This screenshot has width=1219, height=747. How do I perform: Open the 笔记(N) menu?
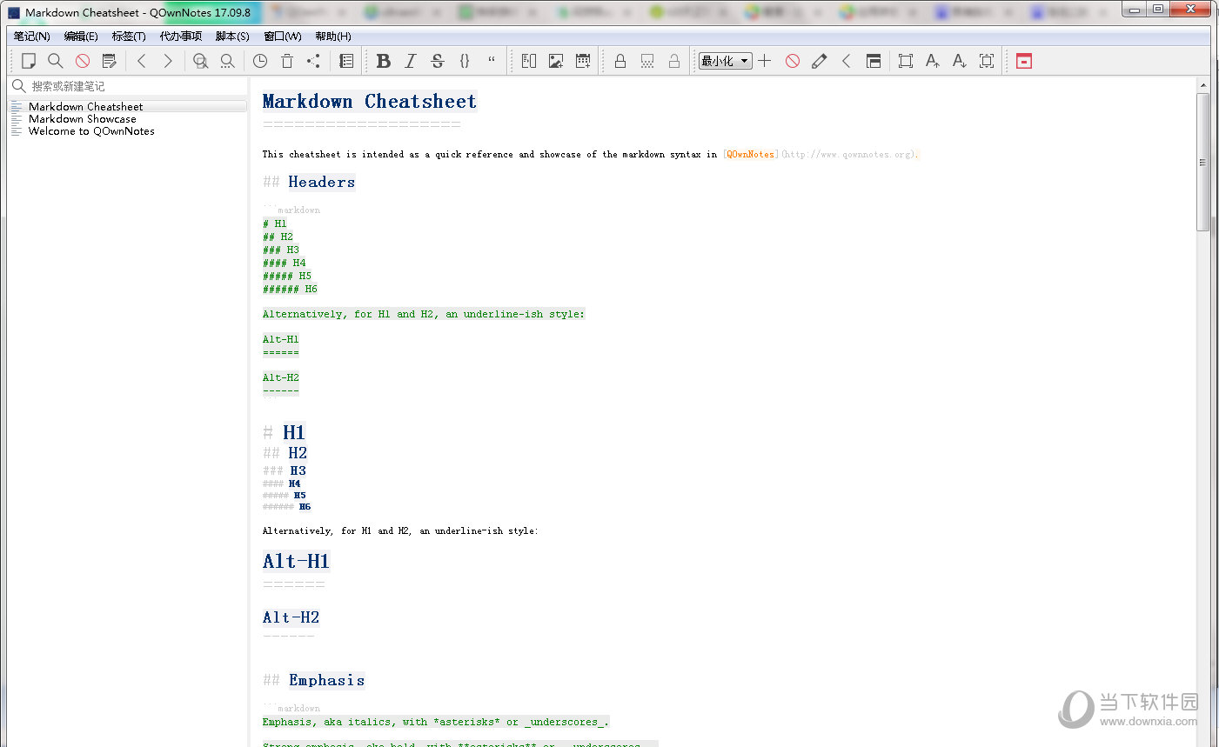click(32, 36)
